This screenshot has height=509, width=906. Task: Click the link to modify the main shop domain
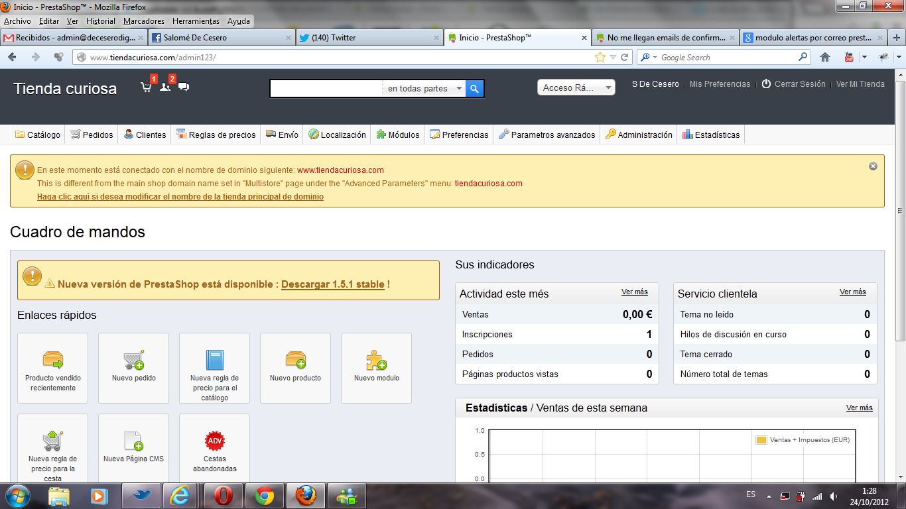point(180,197)
